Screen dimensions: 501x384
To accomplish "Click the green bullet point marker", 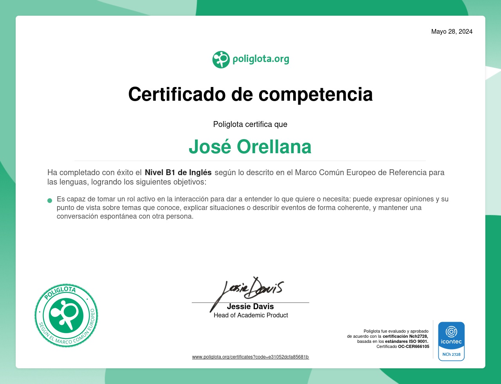I will pyautogui.click(x=50, y=201).
